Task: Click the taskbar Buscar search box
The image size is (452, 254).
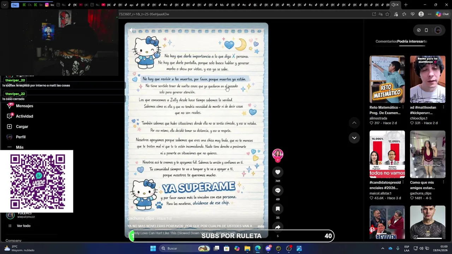Action: (185, 248)
